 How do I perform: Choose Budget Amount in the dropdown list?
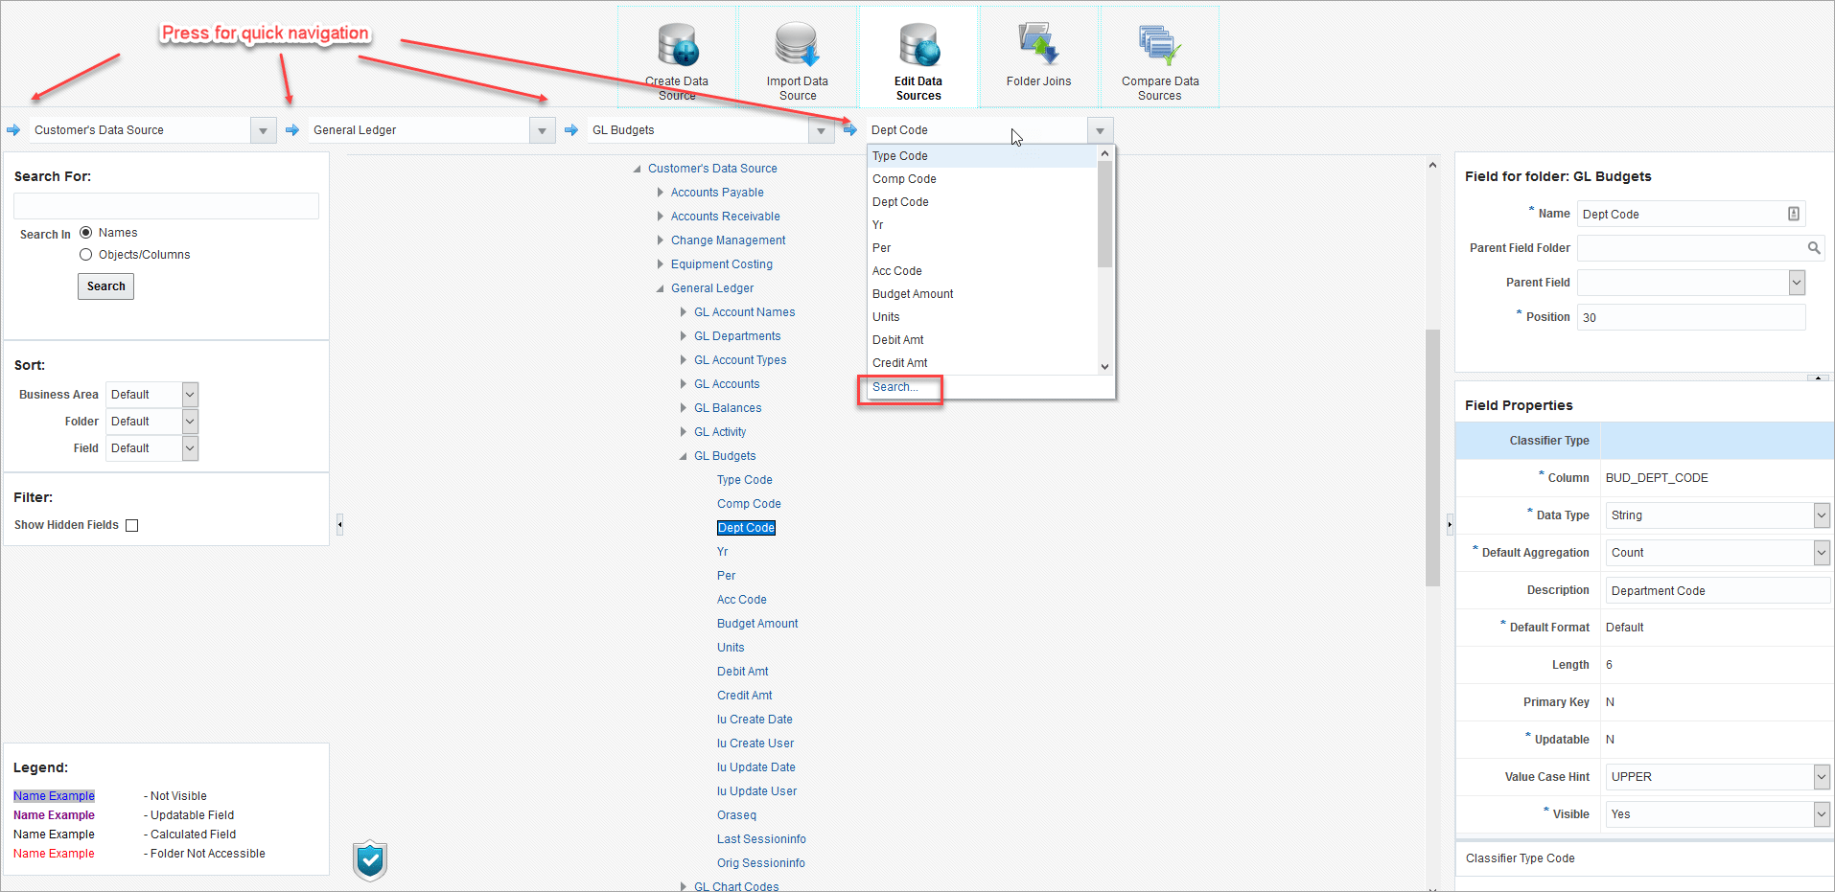click(x=982, y=294)
